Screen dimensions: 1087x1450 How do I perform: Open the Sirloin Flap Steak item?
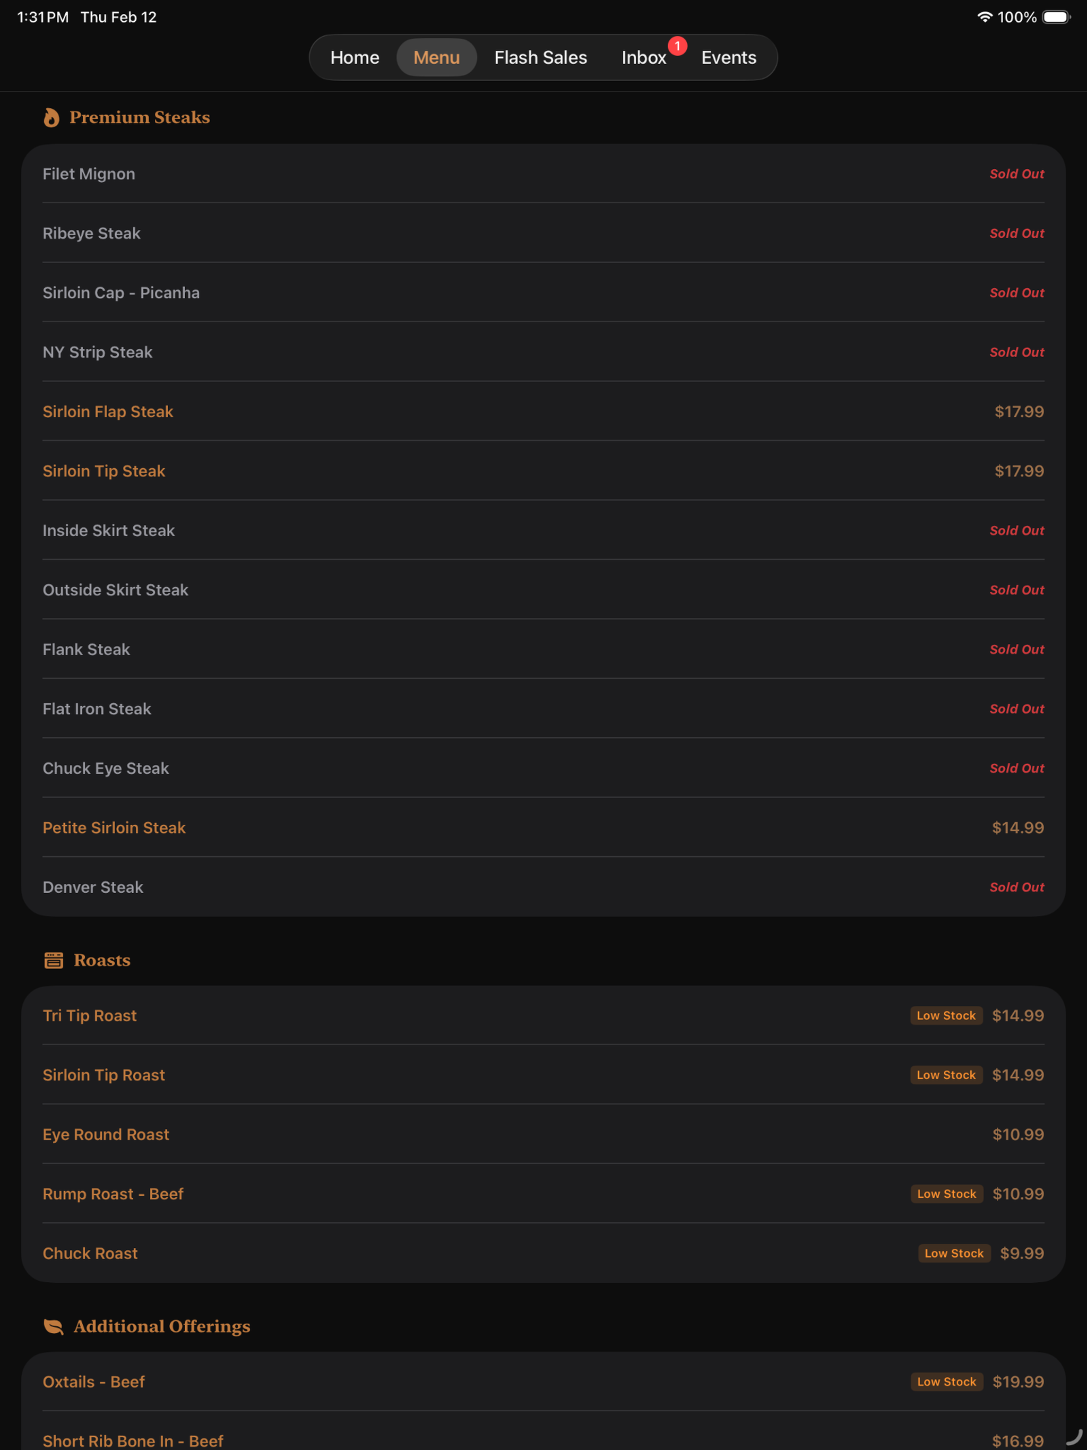coord(543,412)
